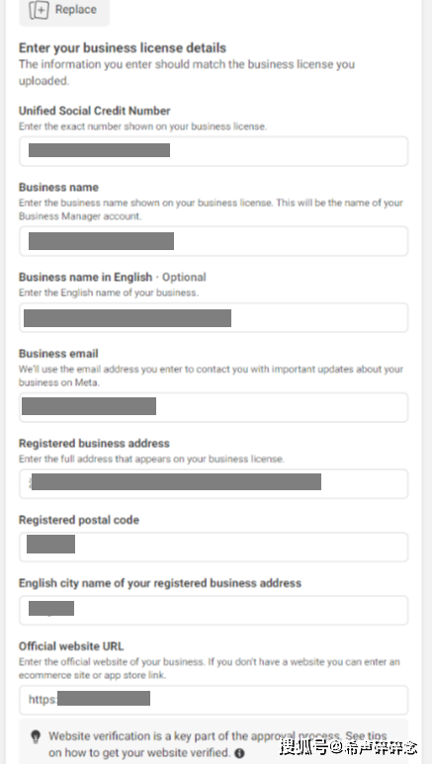Click the Unified Social Credit Number label
432x764 pixels.
(95, 111)
